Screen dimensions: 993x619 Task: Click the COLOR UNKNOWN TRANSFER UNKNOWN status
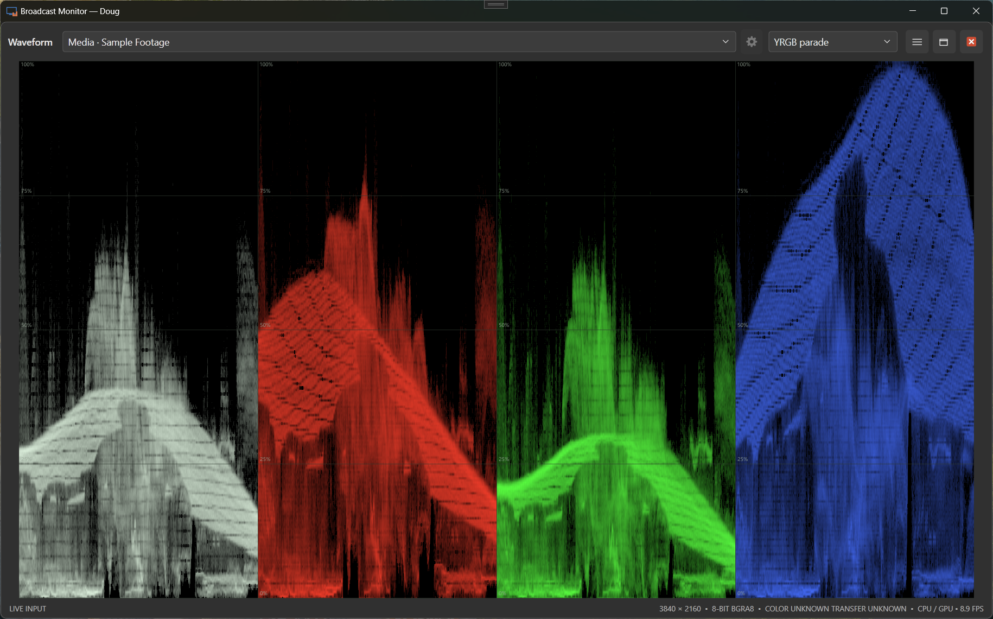[x=835, y=609]
